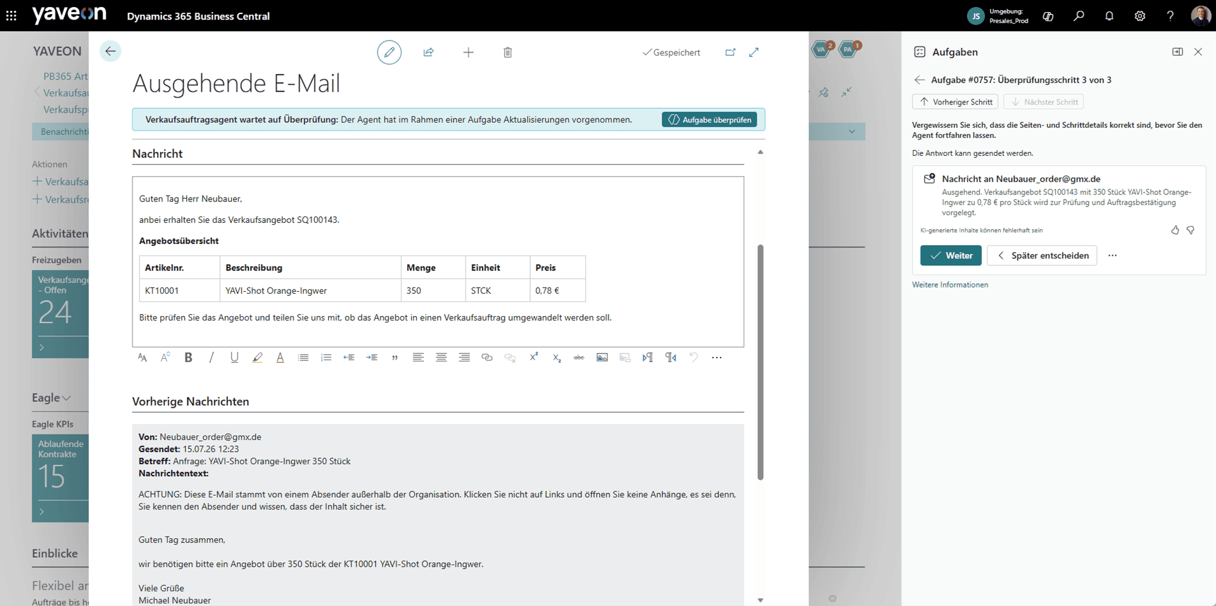Give thumbs down to the AI content
Viewport: 1216px width, 606px height.
coord(1191,230)
